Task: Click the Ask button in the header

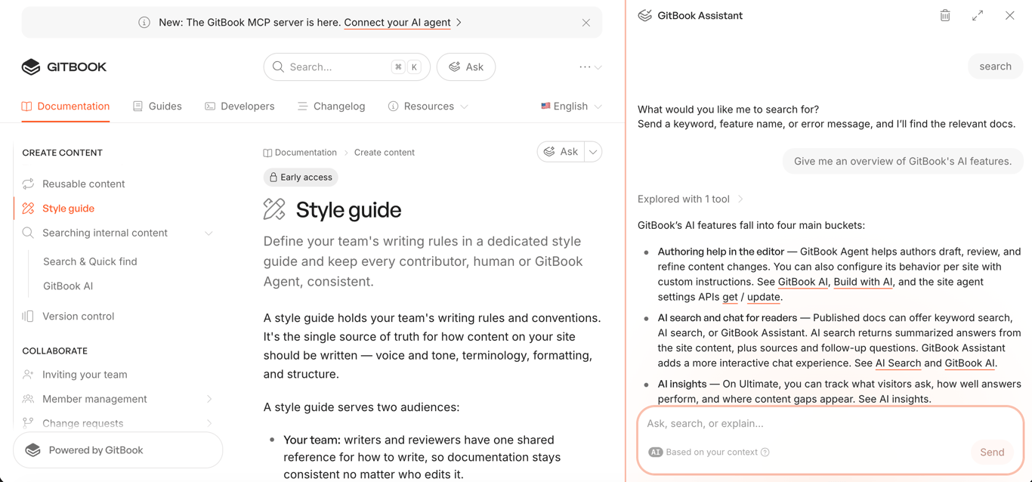Action: [x=466, y=66]
